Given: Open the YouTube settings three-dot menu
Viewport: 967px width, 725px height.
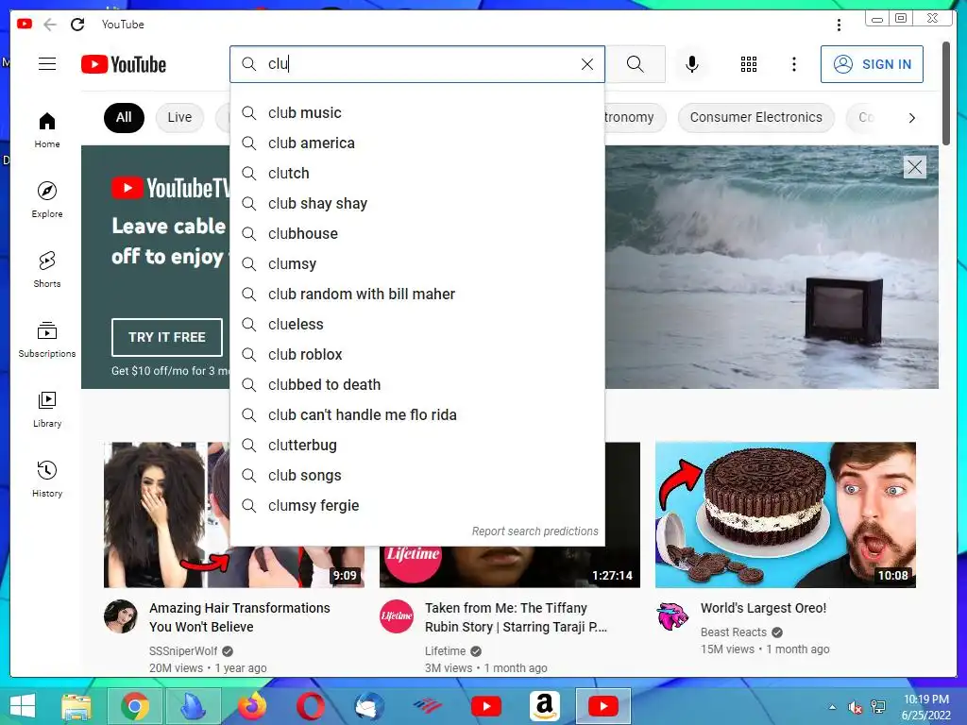Looking at the screenshot, I should pyautogui.click(x=793, y=64).
